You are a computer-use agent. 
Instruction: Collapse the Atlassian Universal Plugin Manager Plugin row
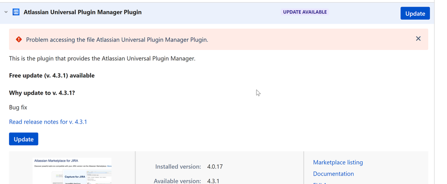6,12
